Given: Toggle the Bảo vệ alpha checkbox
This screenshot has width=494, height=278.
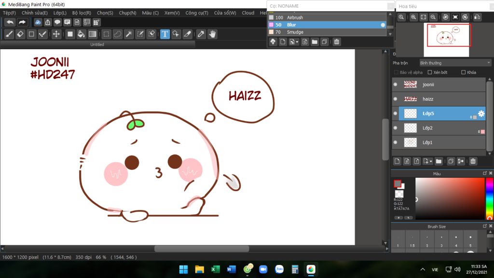Looking at the screenshot, I should (x=396, y=72).
